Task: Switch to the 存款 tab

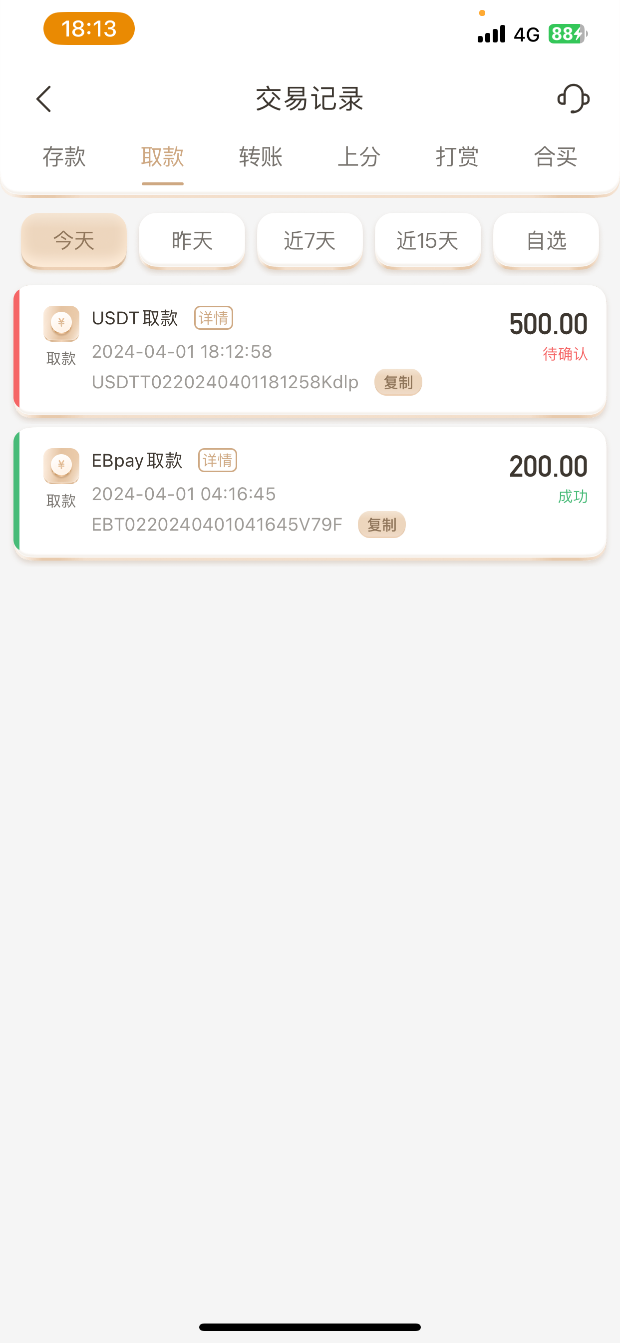Action: click(64, 157)
